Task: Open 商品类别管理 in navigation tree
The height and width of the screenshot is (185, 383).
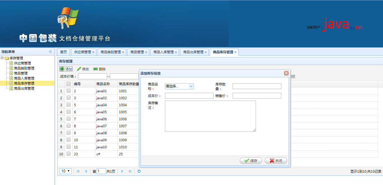Action: pyautogui.click(x=24, y=68)
